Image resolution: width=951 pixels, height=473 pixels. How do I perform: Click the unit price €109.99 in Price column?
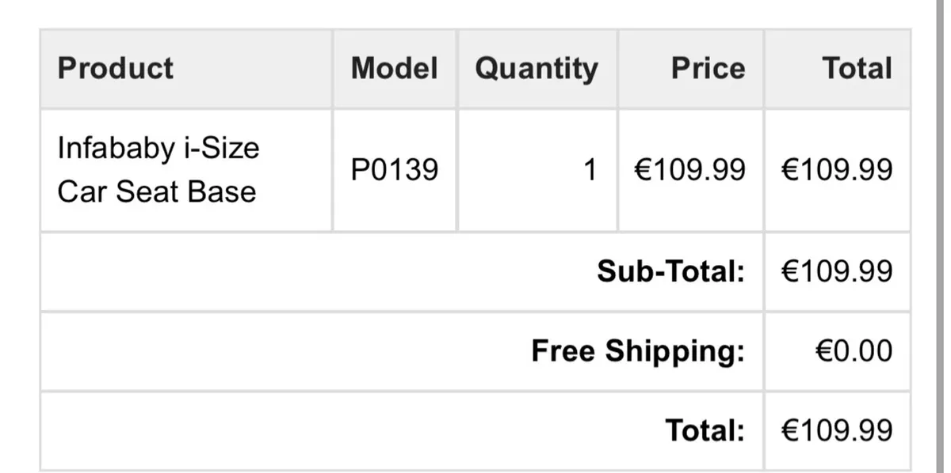pos(689,169)
